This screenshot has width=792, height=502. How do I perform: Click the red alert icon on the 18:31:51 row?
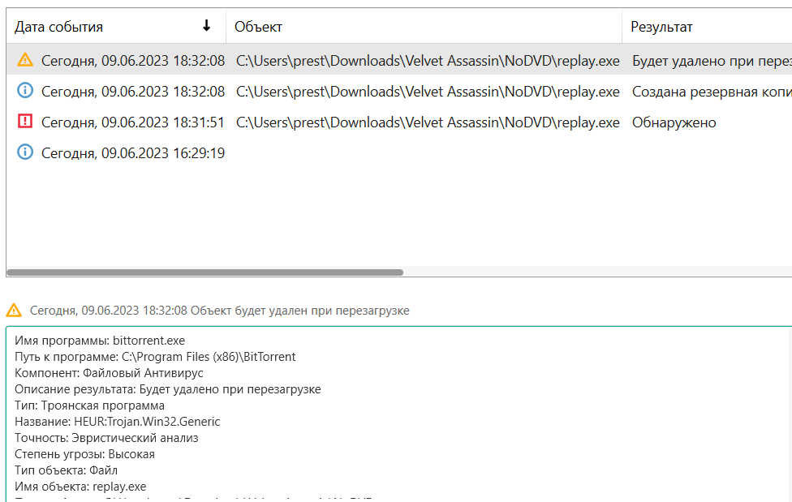[x=25, y=122]
